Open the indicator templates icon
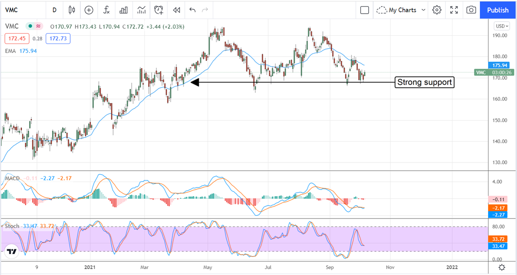 pyautogui.click(x=141, y=9)
